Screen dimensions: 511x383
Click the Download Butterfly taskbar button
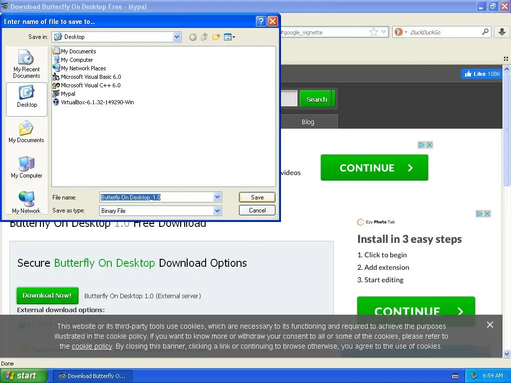(x=92, y=376)
